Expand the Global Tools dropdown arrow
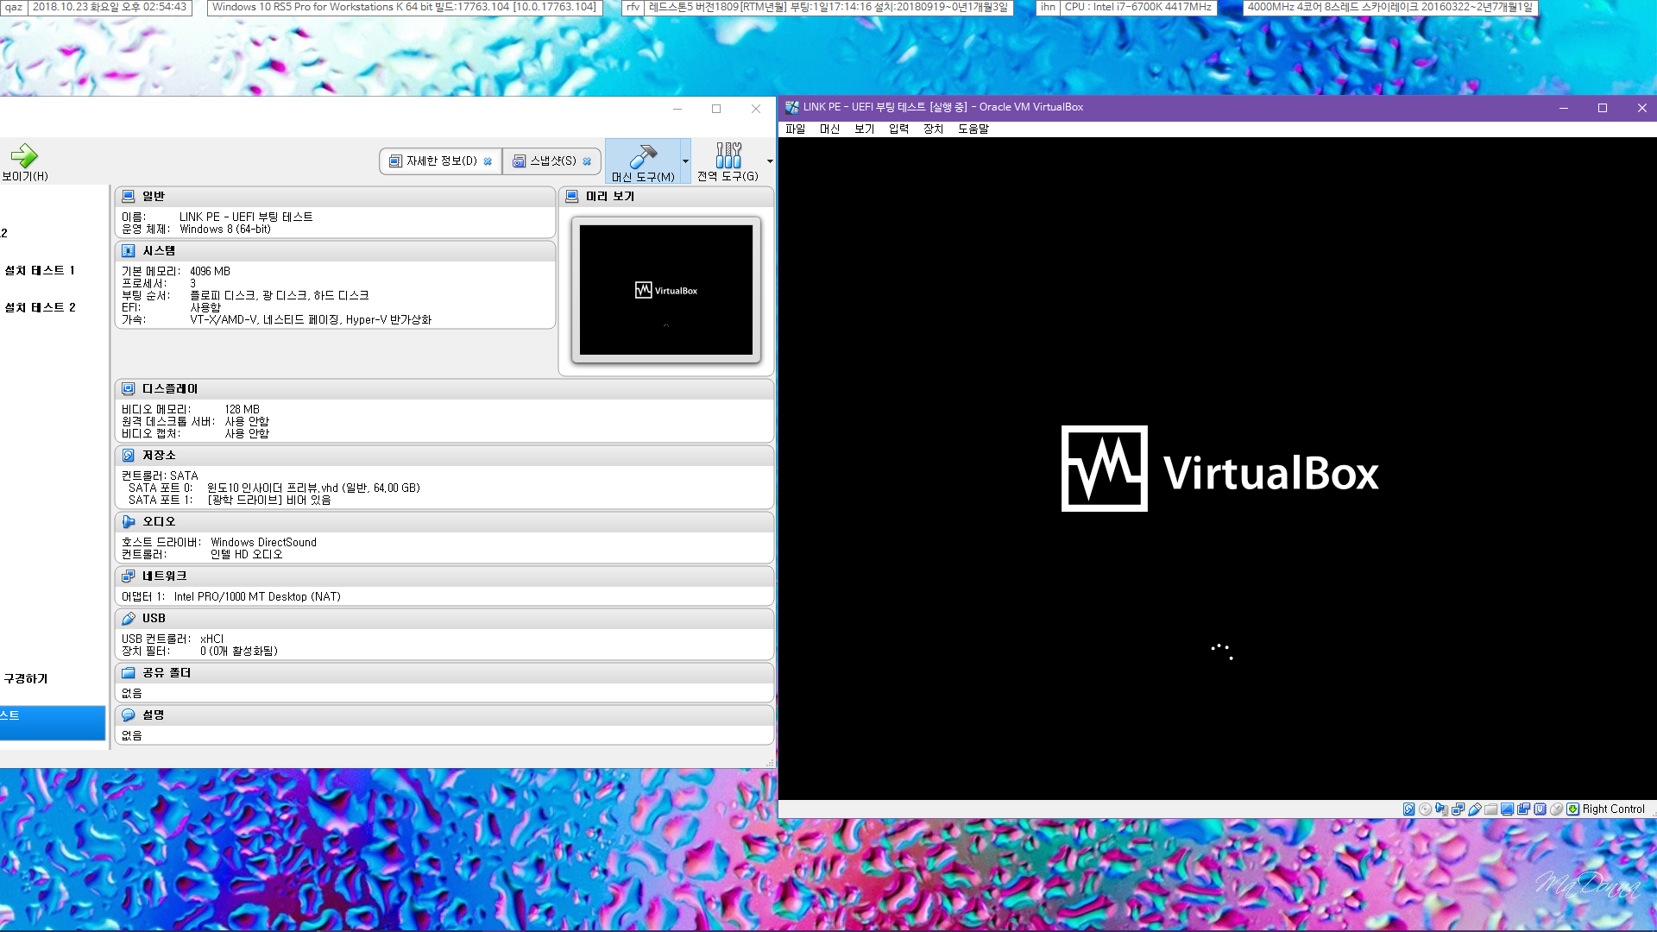1657x932 pixels. point(770,161)
